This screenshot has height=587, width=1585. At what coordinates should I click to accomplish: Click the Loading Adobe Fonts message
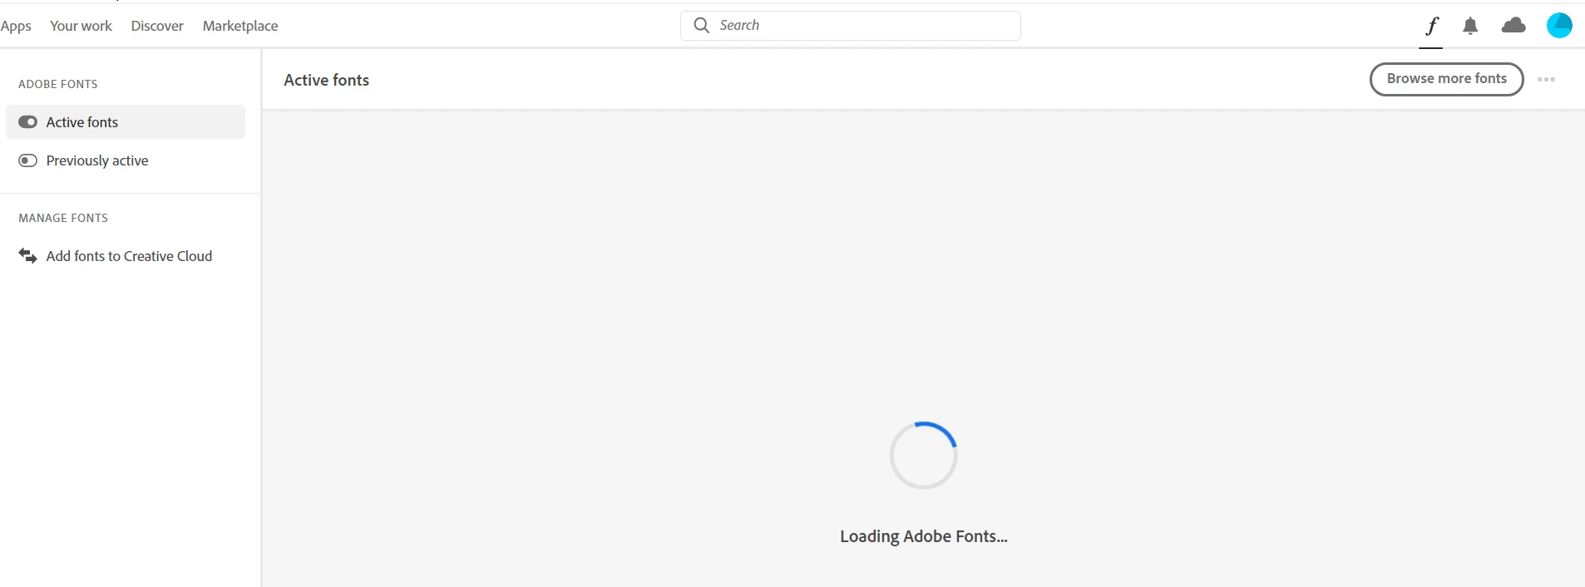(x=923, y=536)
